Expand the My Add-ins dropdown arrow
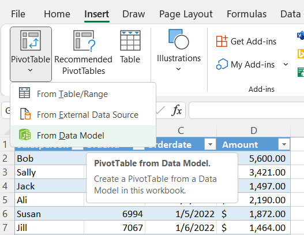The width and height of the screenshot is (304, 235). tap(286, 64)
